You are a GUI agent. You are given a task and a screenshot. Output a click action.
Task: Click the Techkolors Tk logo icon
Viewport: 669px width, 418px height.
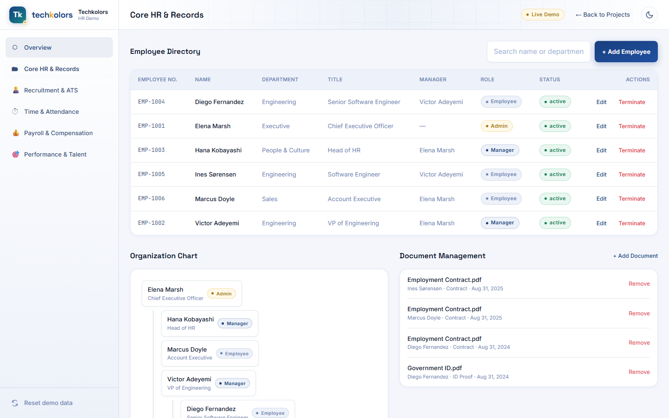coord(18,15)
